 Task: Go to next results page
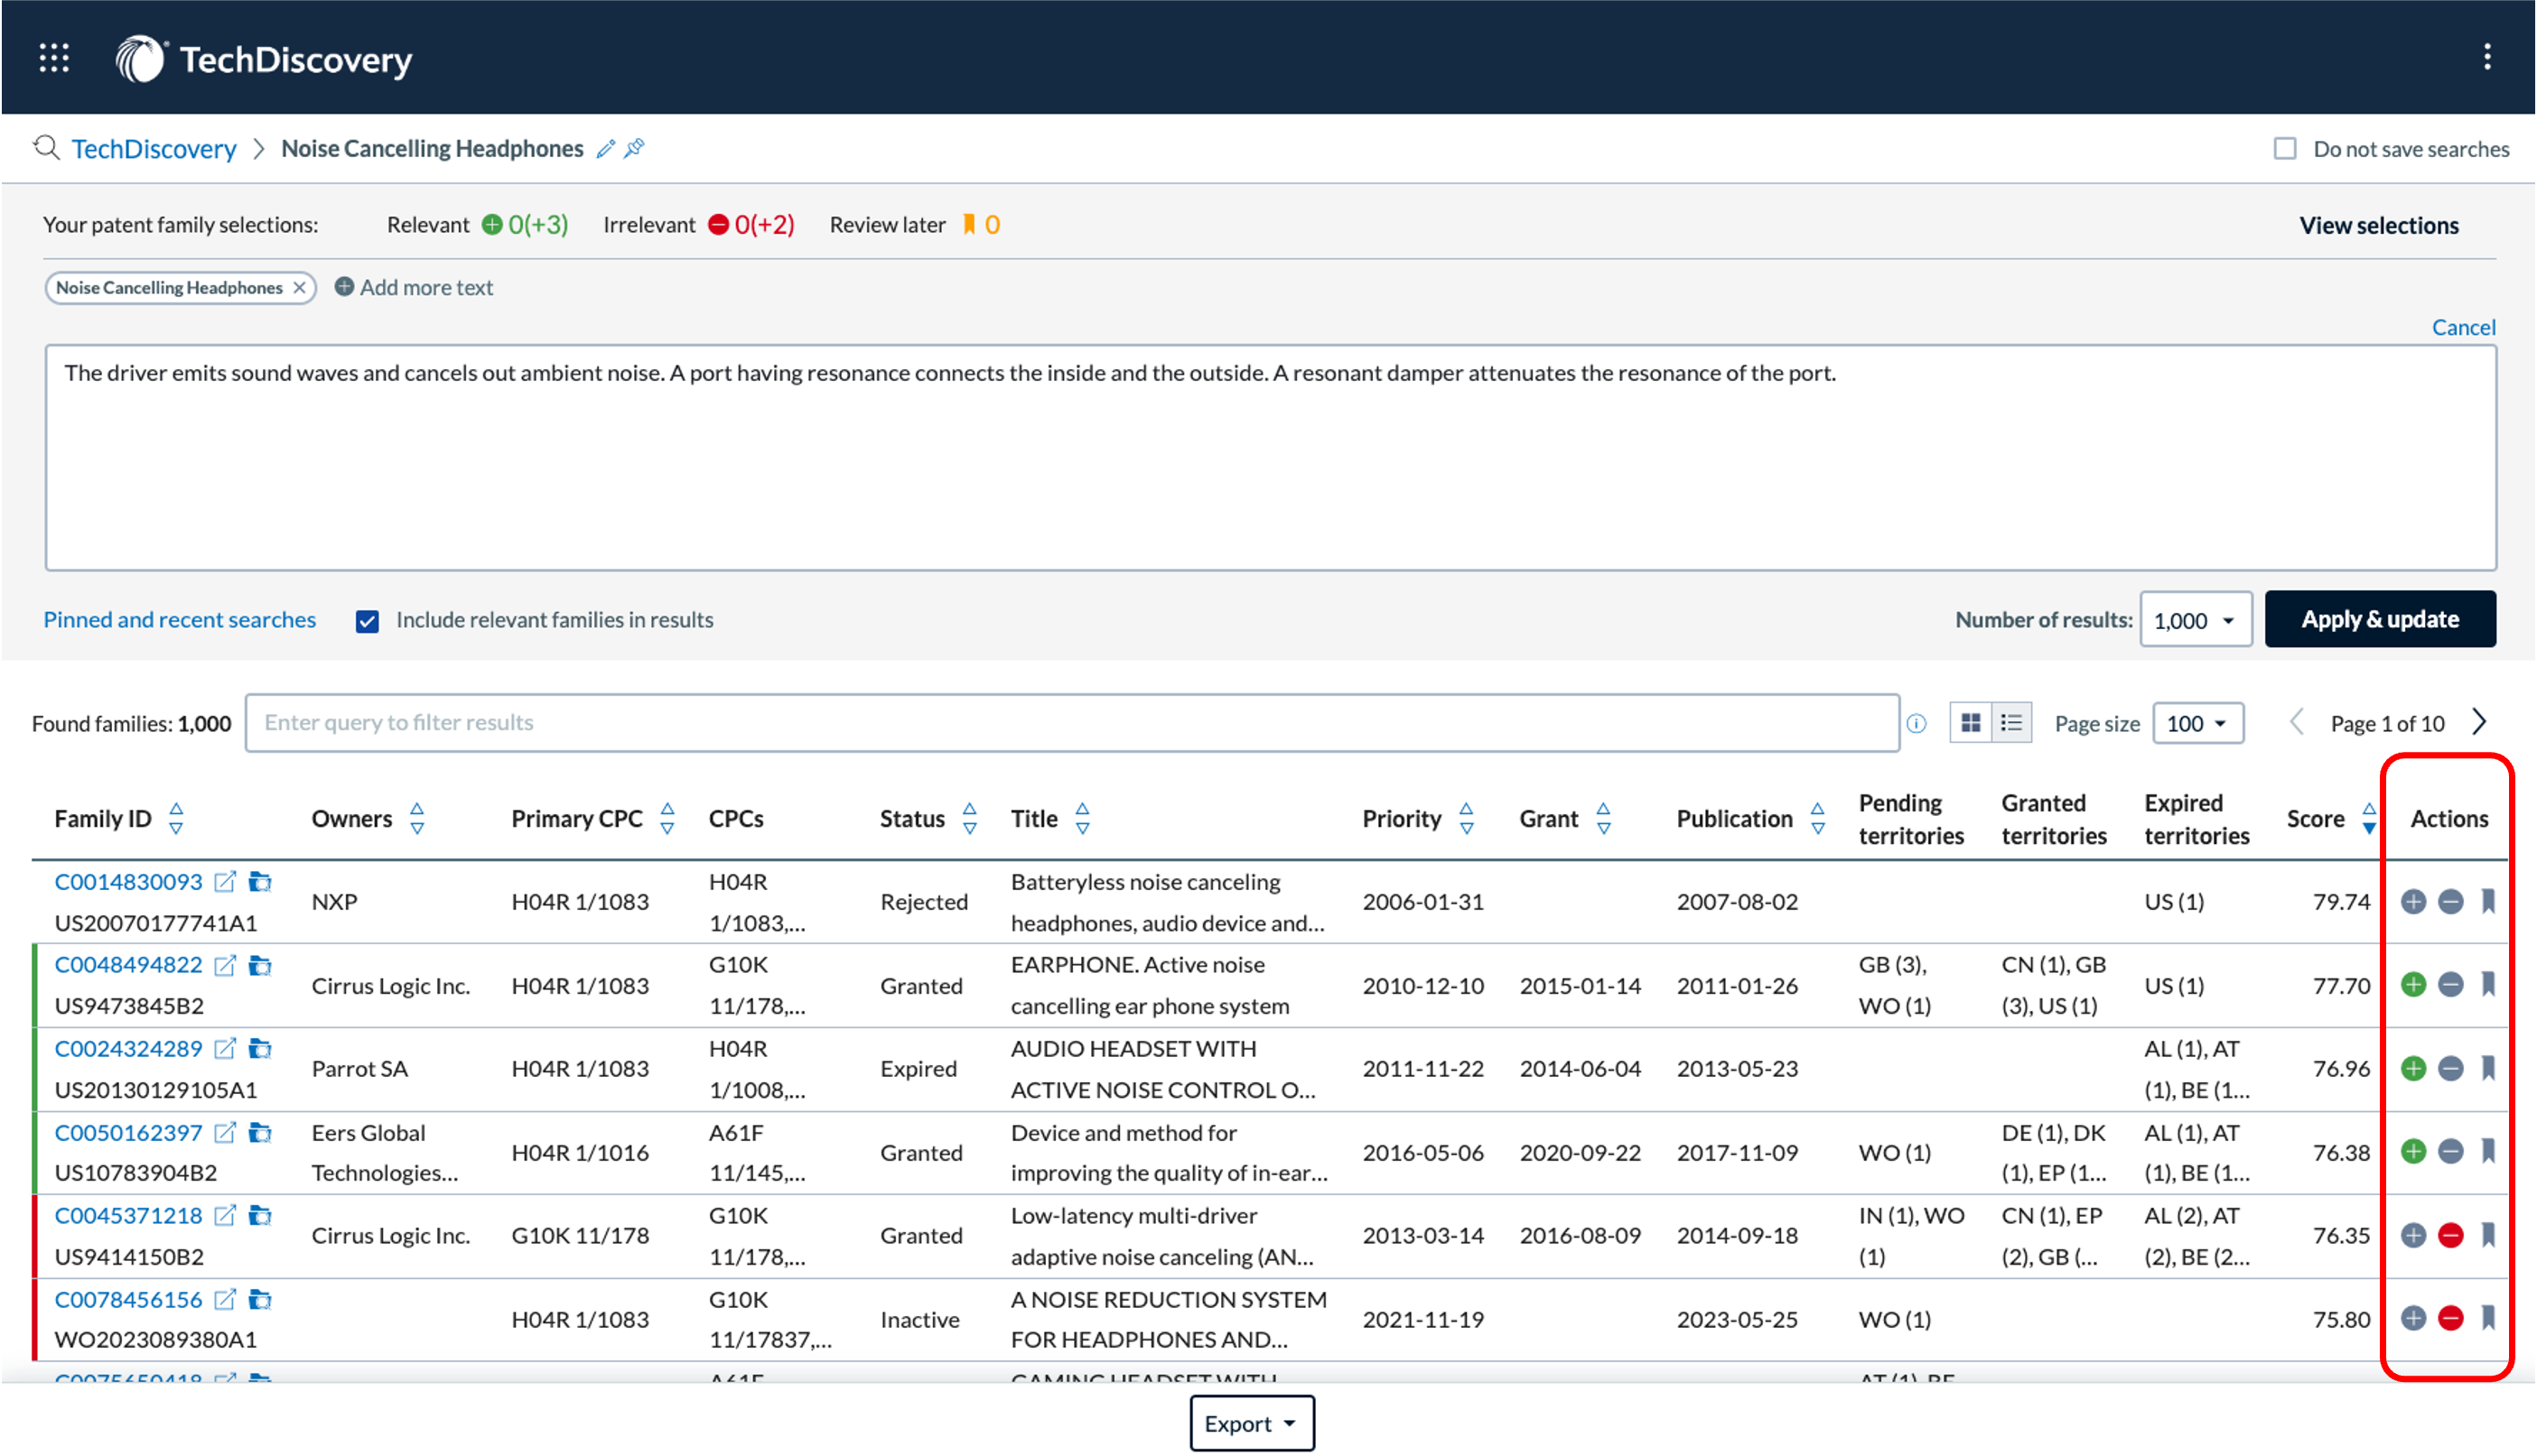coord(2478,722)
